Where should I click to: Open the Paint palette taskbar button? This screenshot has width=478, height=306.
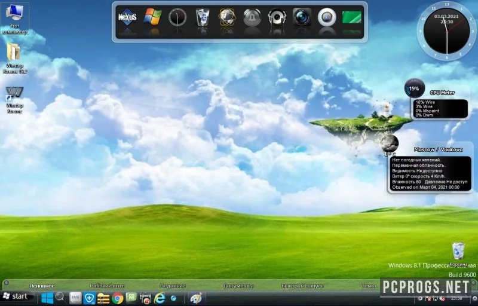point(196,298)
